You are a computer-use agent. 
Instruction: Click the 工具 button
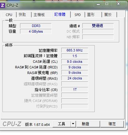[x=61, y=124]
